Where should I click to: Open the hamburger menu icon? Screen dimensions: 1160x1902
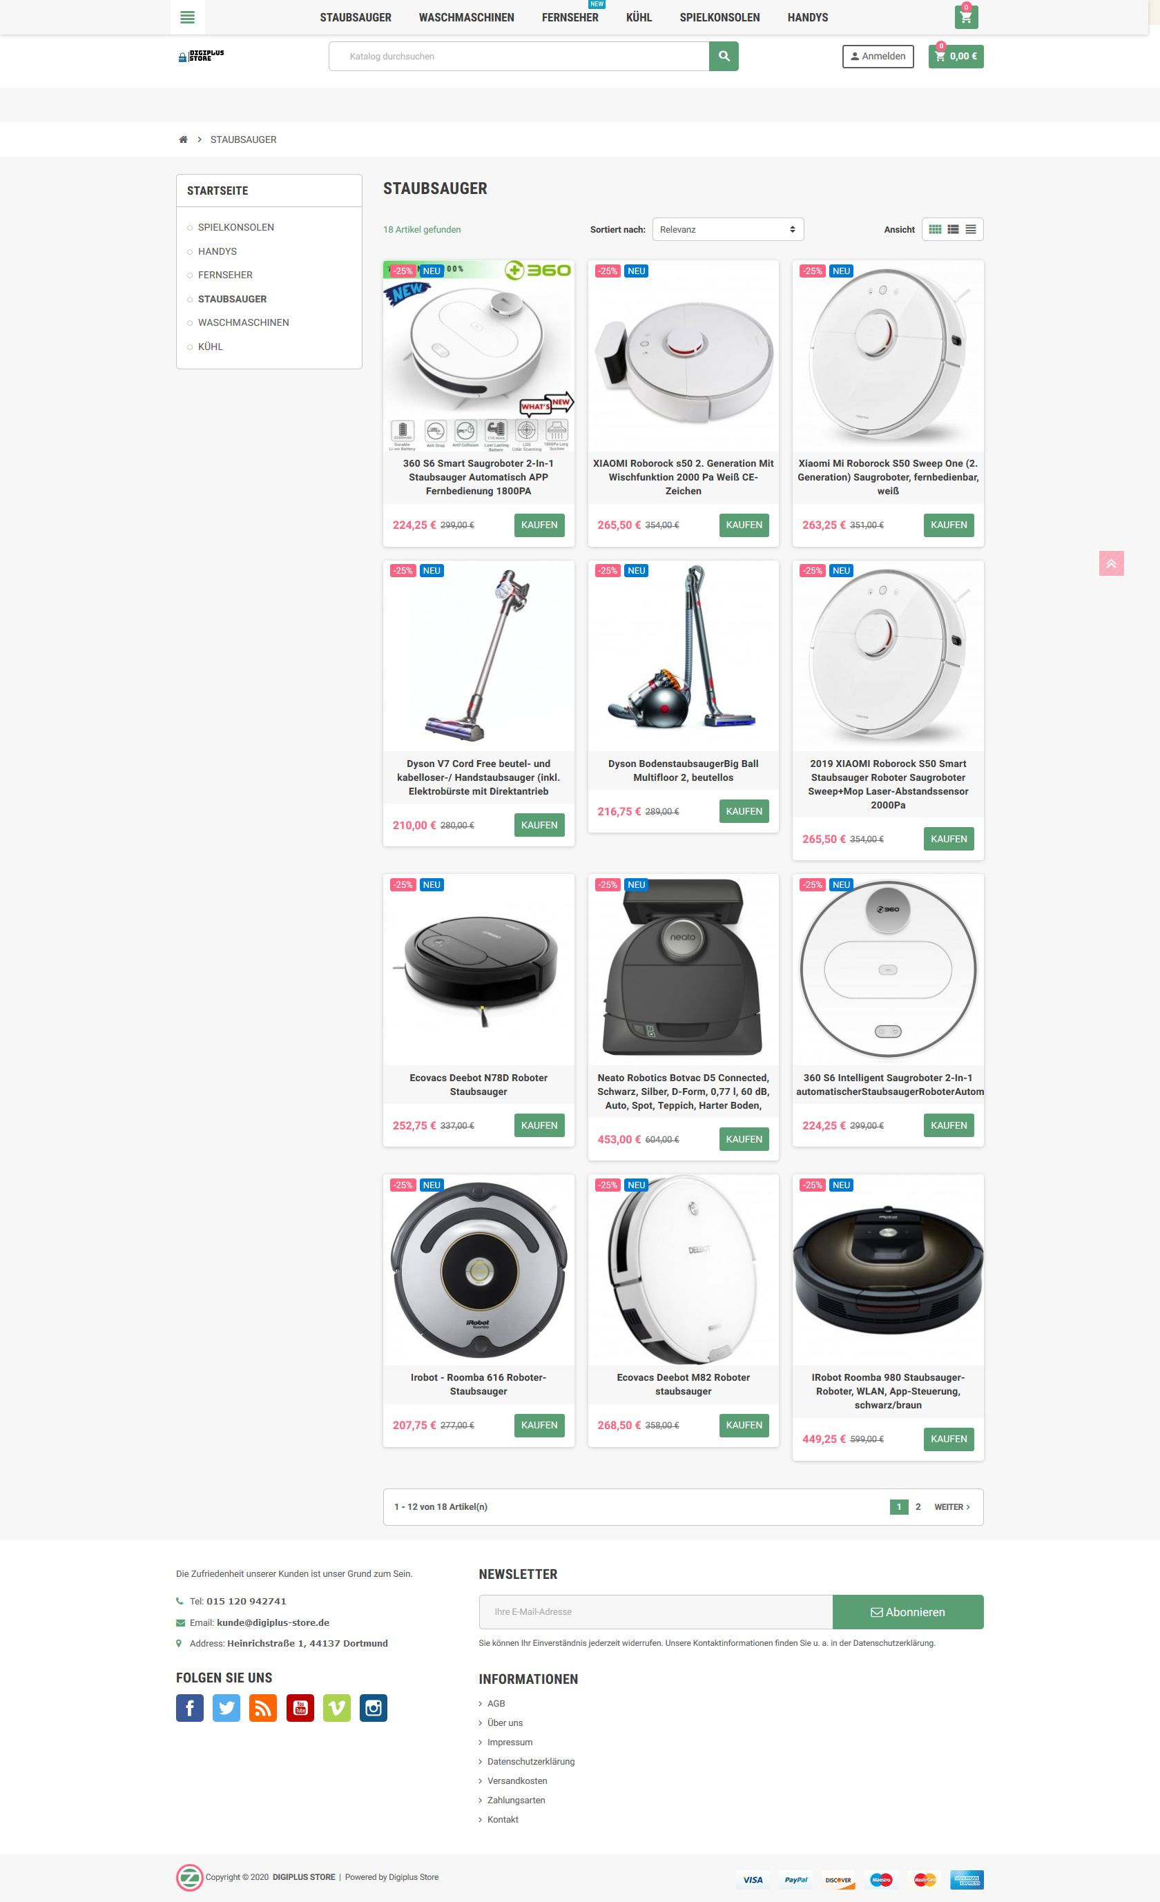(188, 17)
